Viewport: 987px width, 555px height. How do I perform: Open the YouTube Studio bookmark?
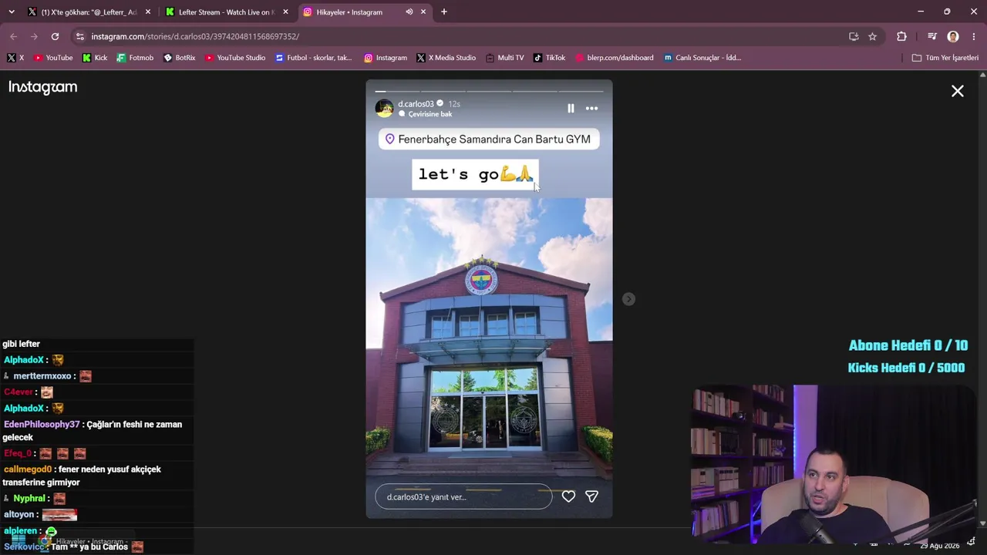click(235, 58)
